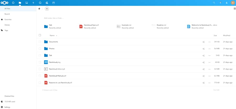The height and width of the screenshot is (109, 236).
Task: Open more actions for Photos folder
Action: tap(209, 49)
